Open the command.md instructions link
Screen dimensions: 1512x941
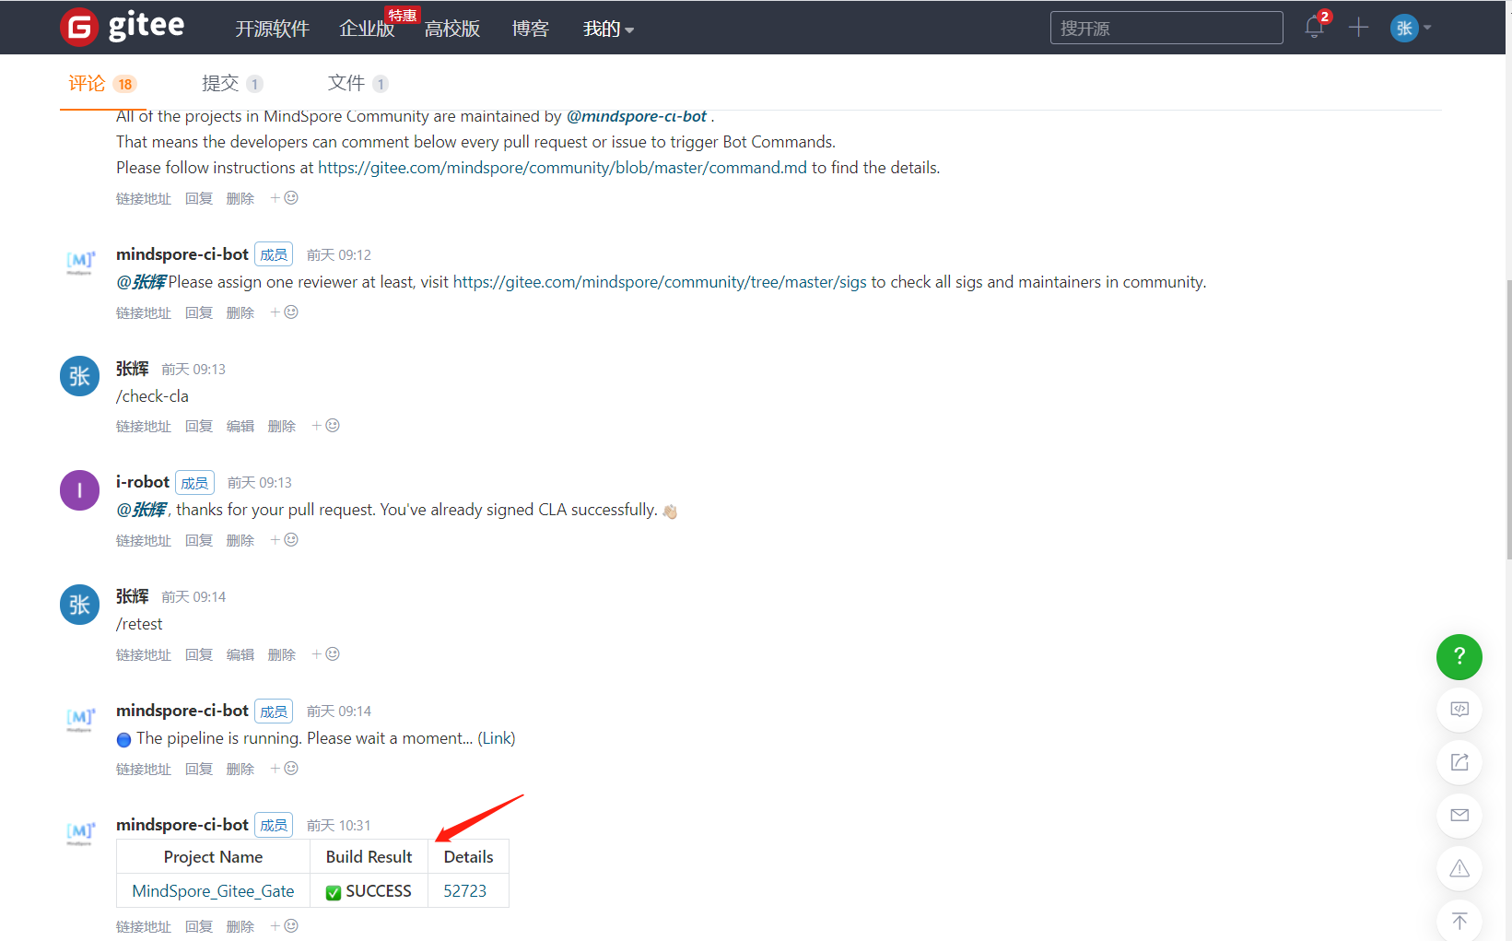(x=562, y=168)
